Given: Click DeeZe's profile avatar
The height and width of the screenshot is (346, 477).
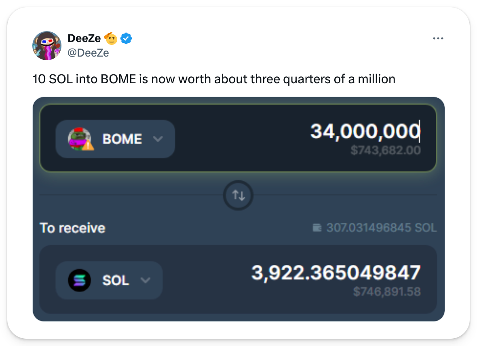Looking at the screenshot, I should [x=46, y=46].
